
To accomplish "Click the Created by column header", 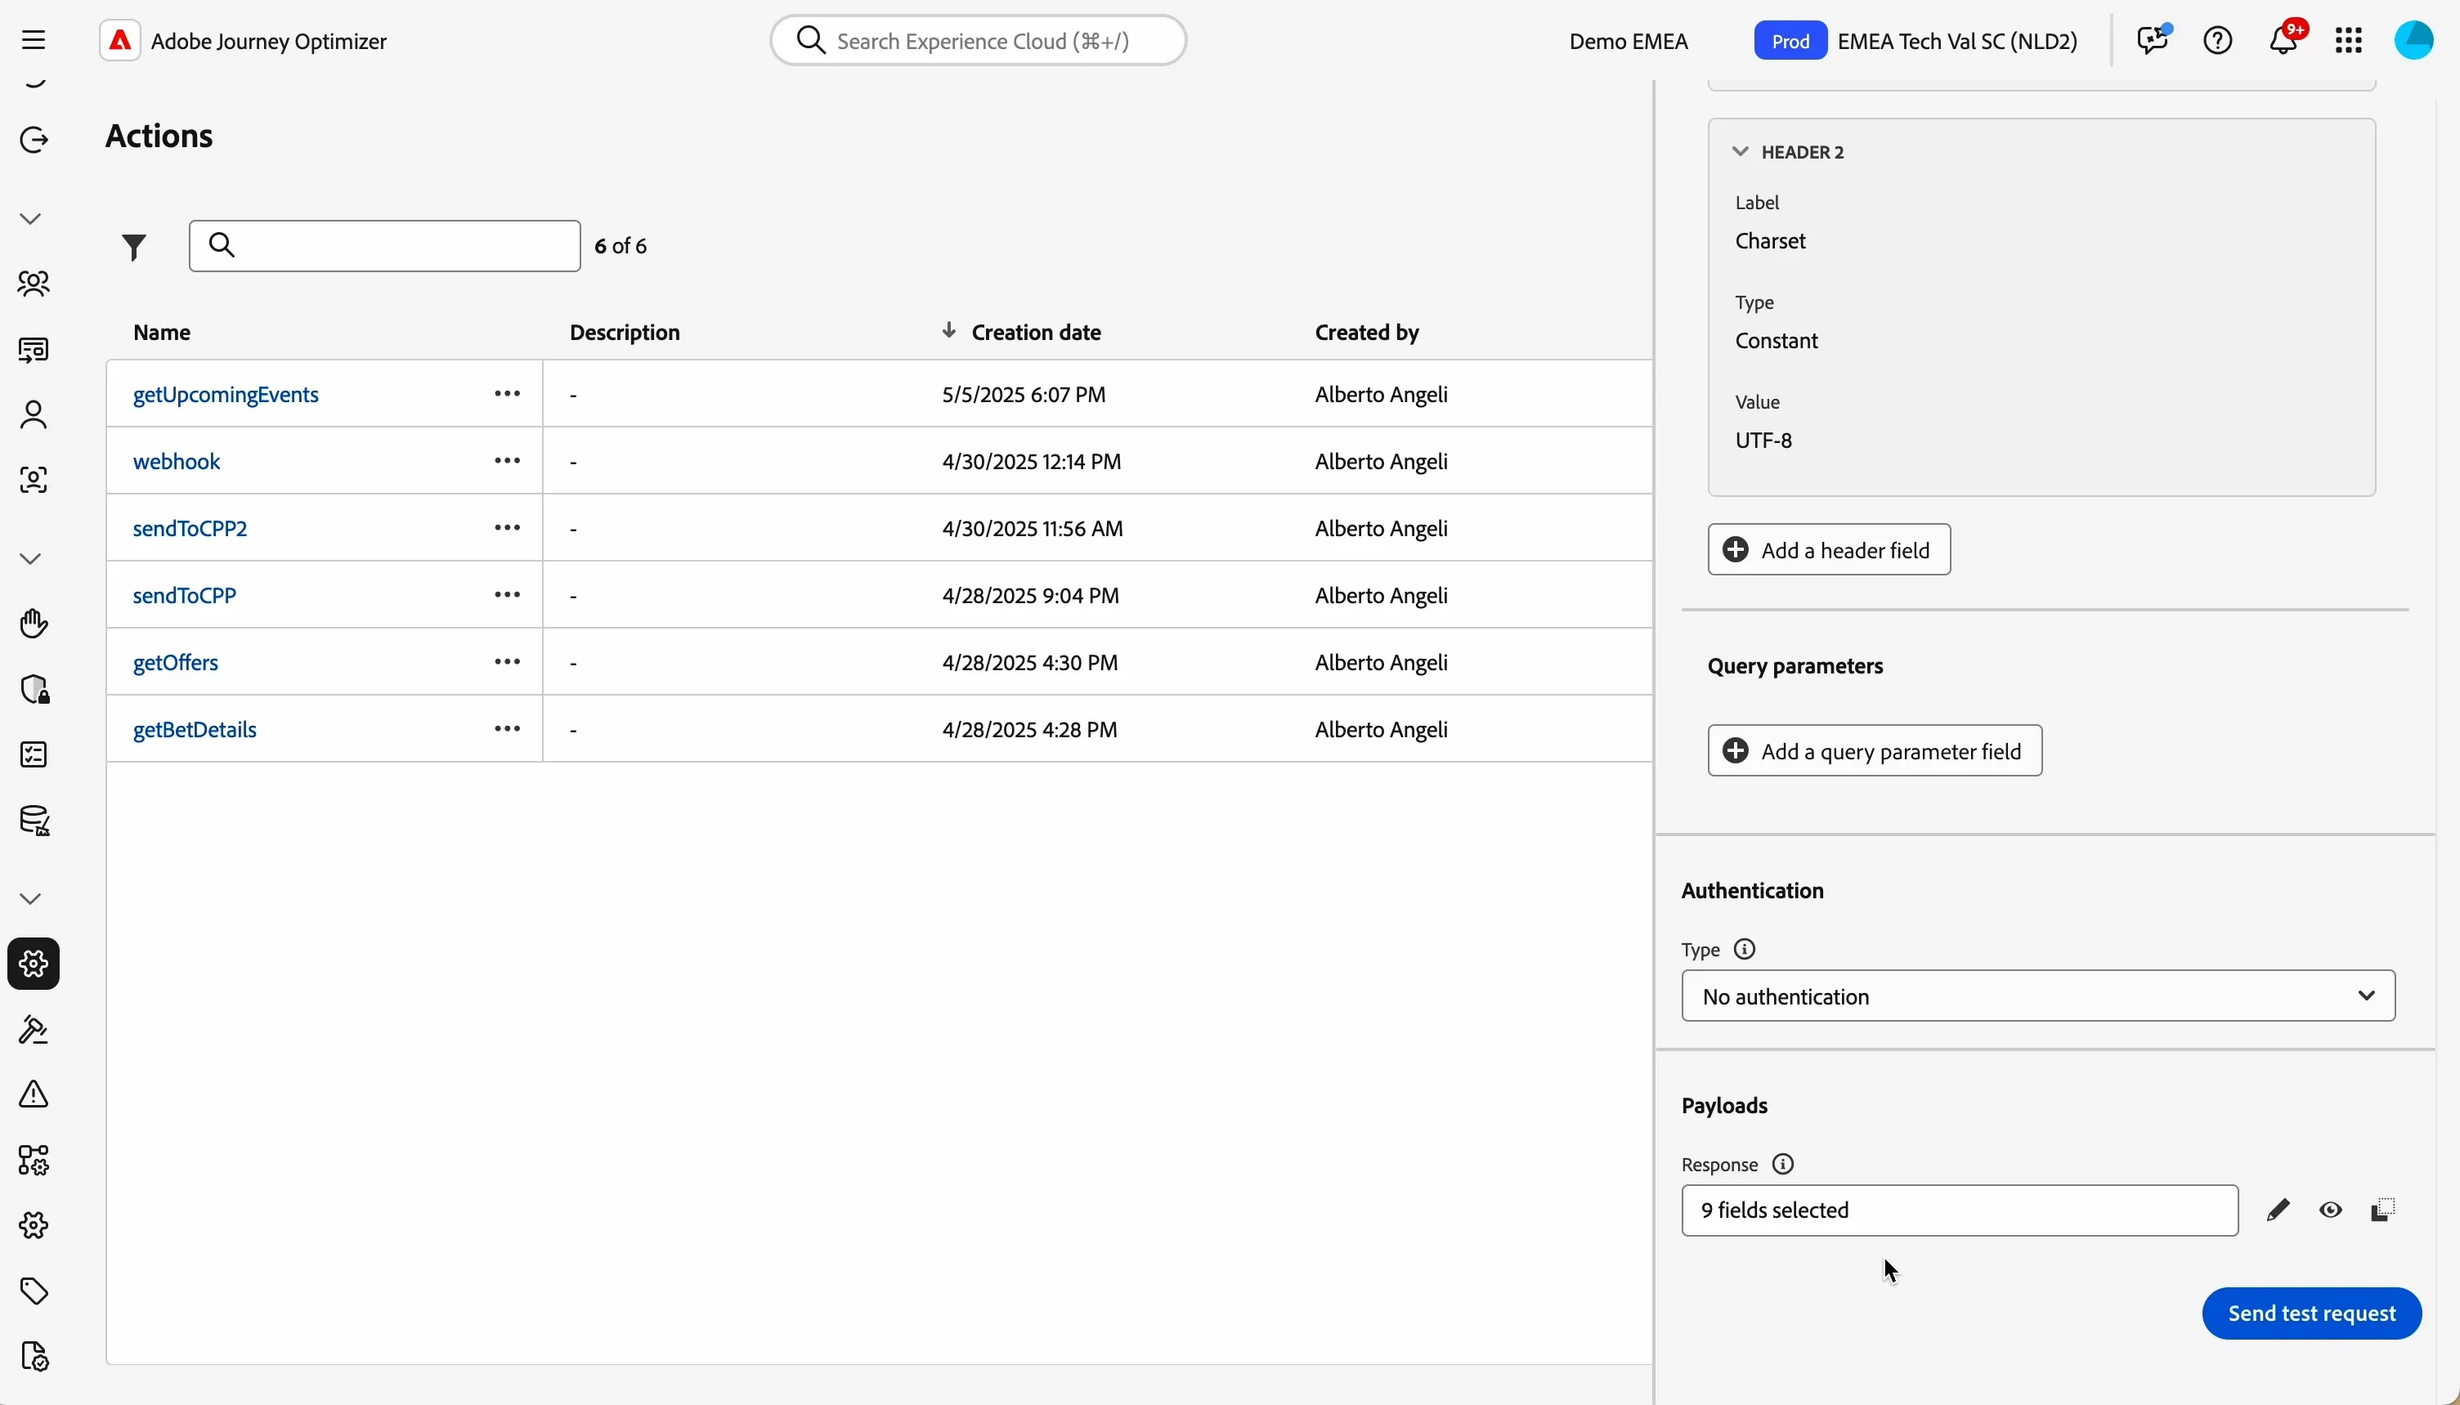I will (1367, 332).
